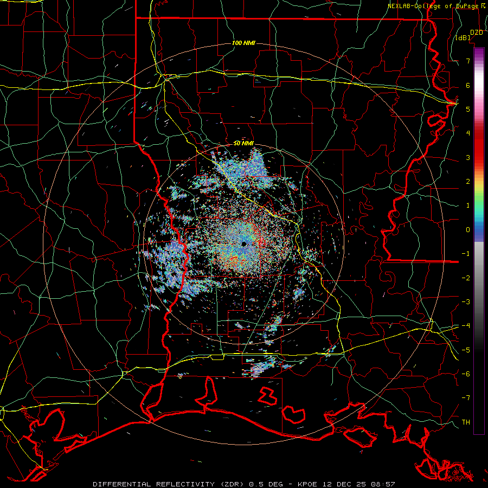Click the "6" tick on the color scale
This screenshot has width=488, height=488.
(468, 85)
